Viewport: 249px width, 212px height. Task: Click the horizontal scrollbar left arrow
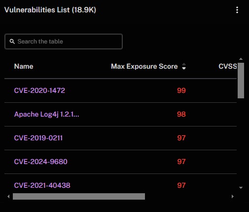8,196
